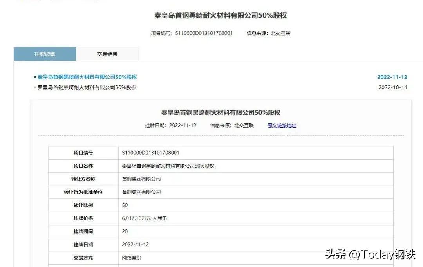Click the 交易方式 value 网络竞价
Screen dimensions: 423x267
click(x=131, y=258)
